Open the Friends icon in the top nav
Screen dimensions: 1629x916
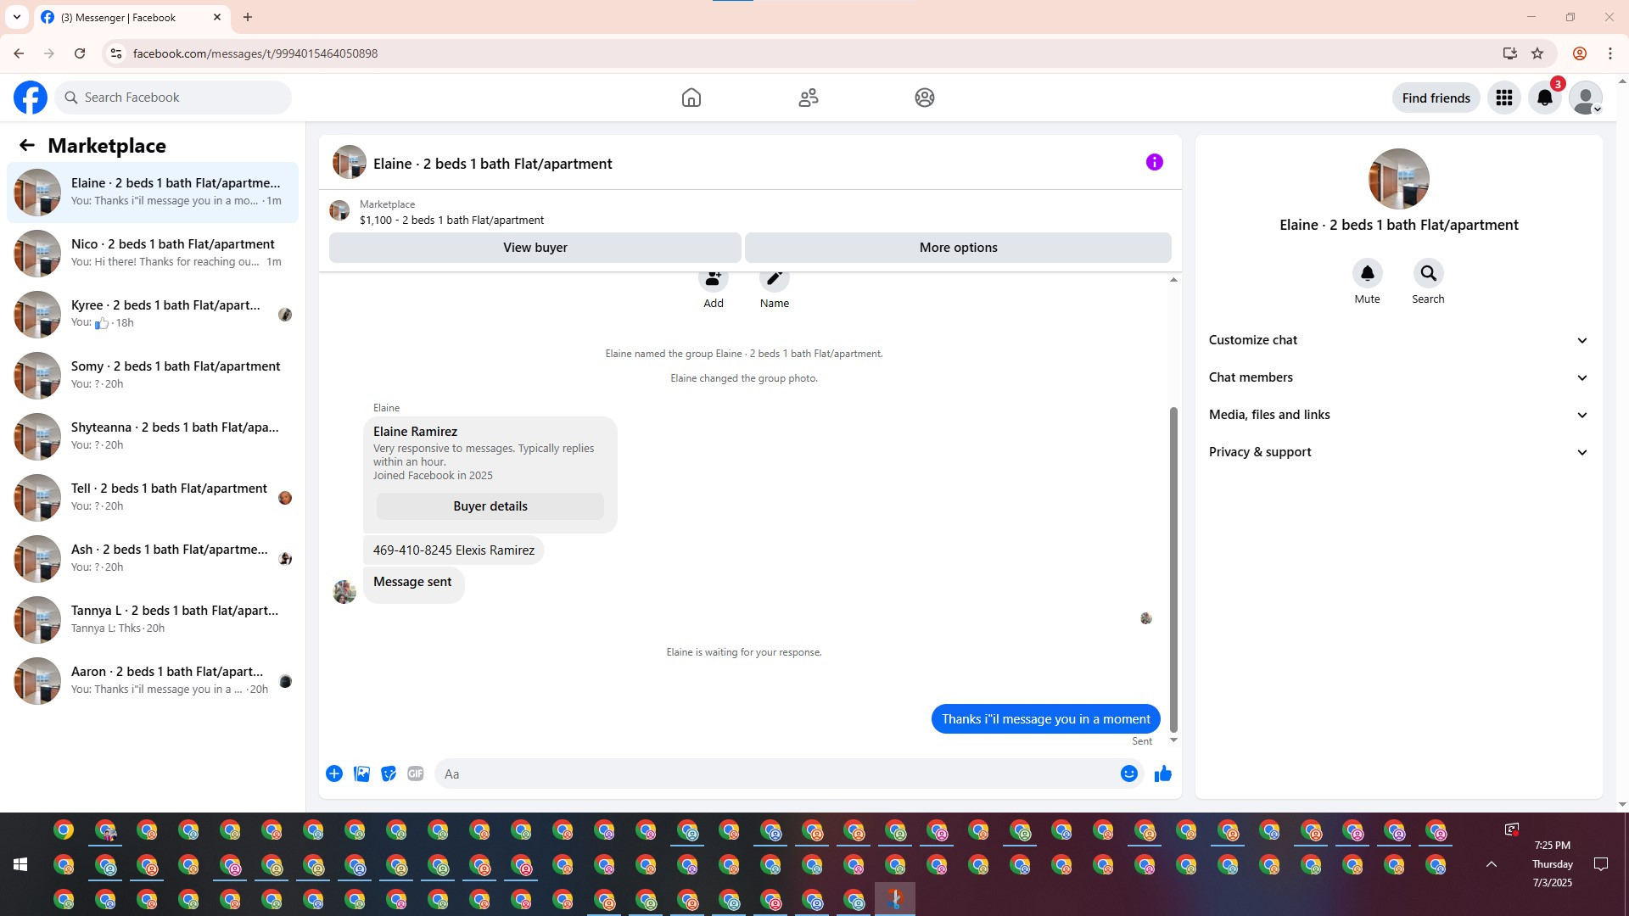click(808, 98)
